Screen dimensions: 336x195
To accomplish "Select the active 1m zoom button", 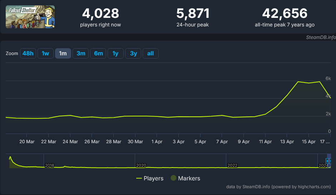I will 63,54.
